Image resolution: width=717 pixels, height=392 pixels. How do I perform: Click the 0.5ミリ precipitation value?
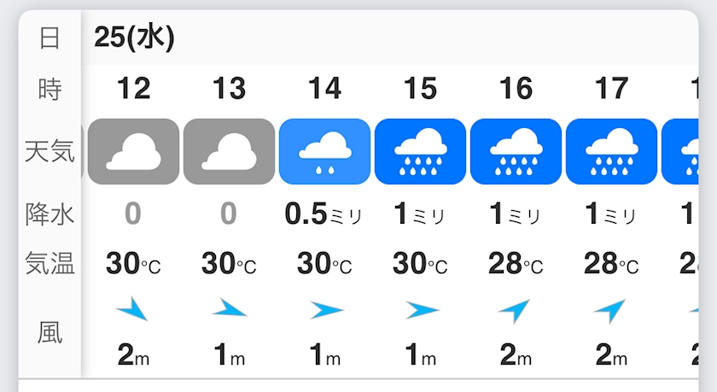point(324,215)
